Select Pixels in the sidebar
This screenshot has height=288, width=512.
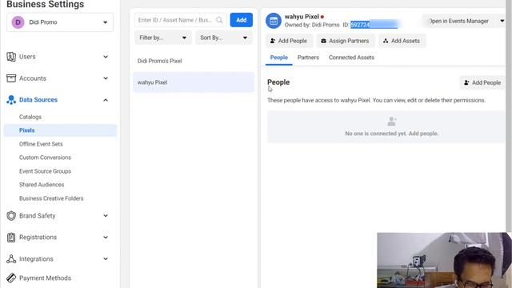point(60,130)
